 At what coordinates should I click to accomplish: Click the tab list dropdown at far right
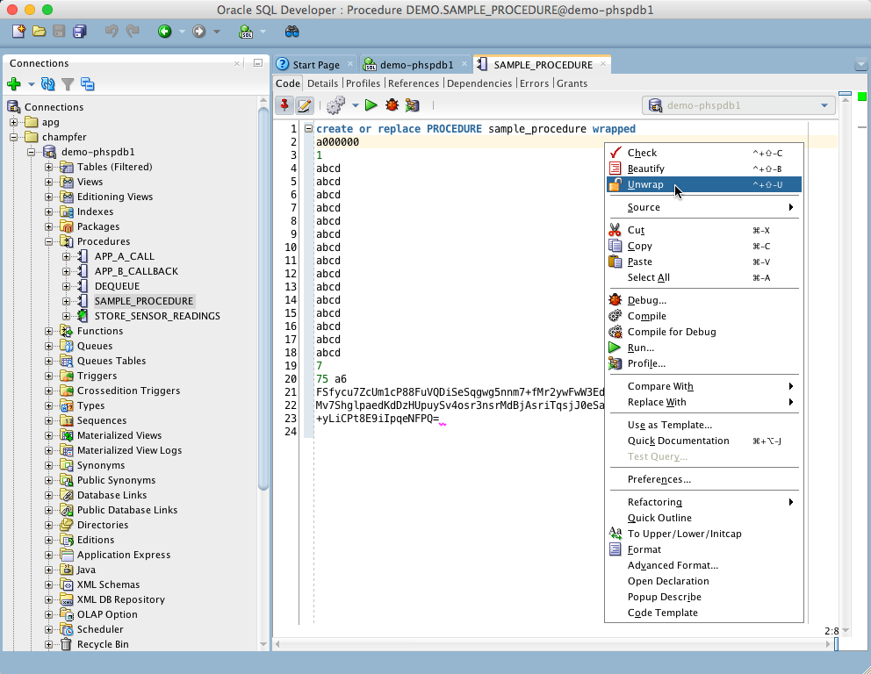(860, 64)
